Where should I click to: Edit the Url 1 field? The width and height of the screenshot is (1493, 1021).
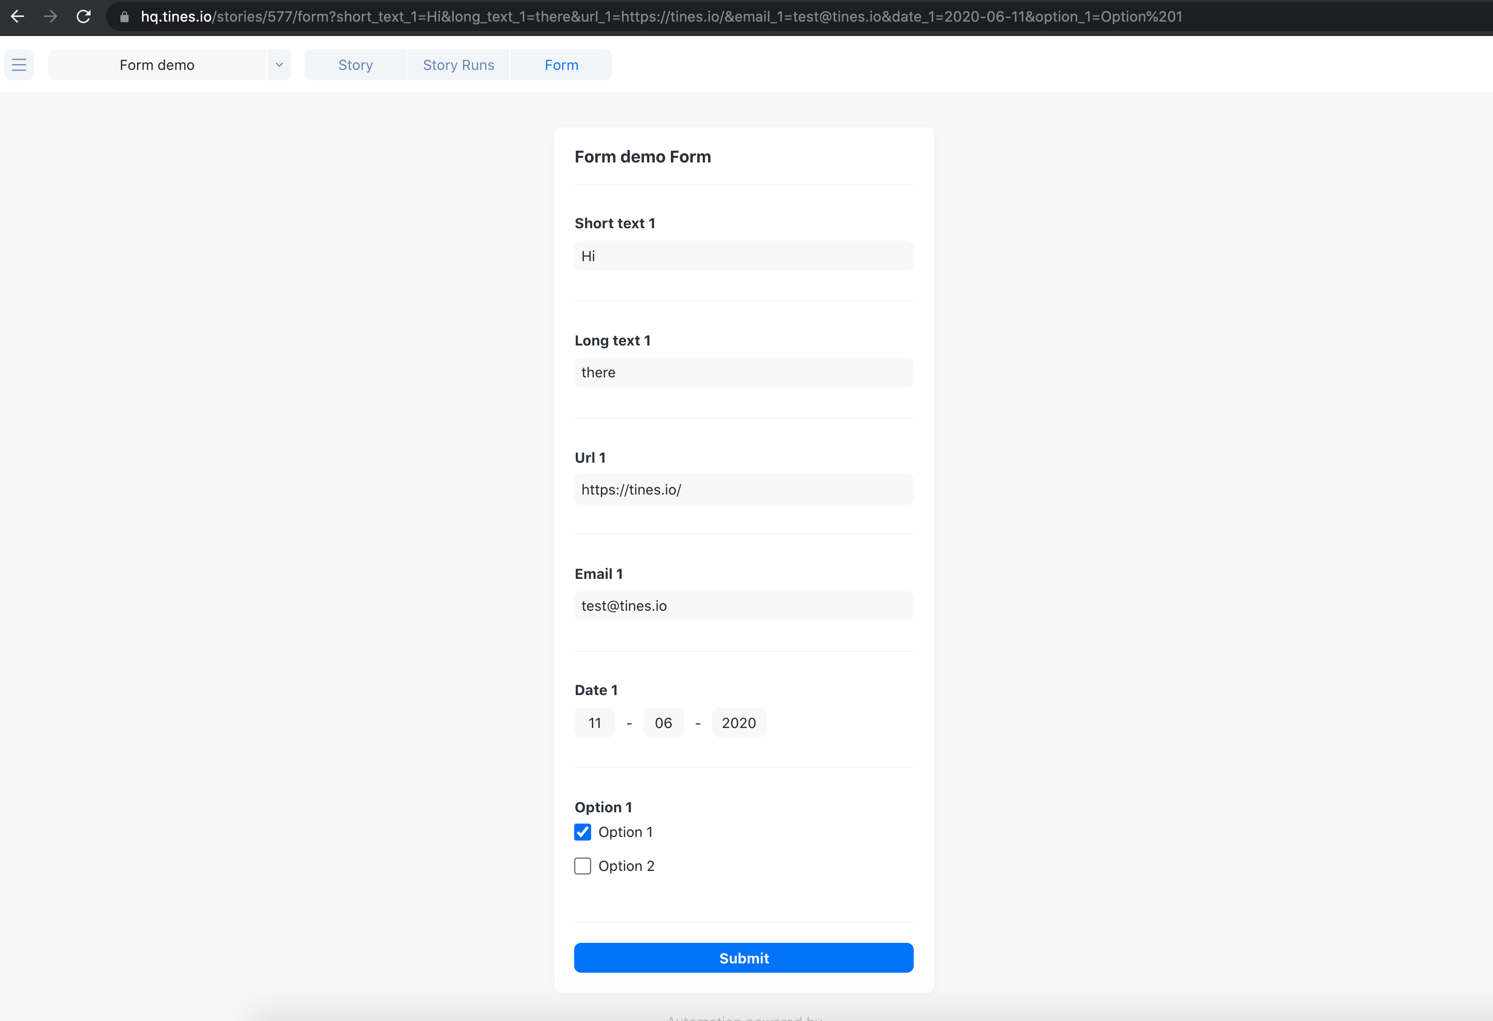(x=744, y=489)
